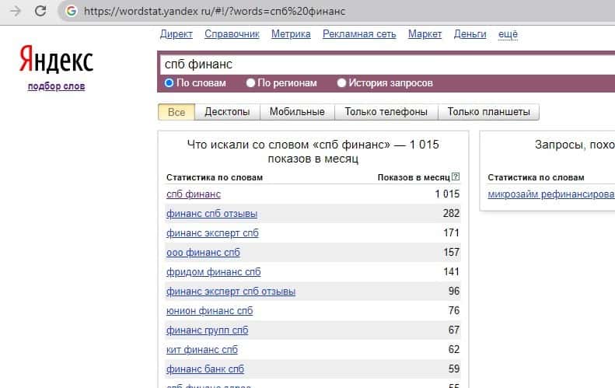615x388 pixels.
Task: Open the микрозайм рефинансирование similar query
Action: coord(551,194)
